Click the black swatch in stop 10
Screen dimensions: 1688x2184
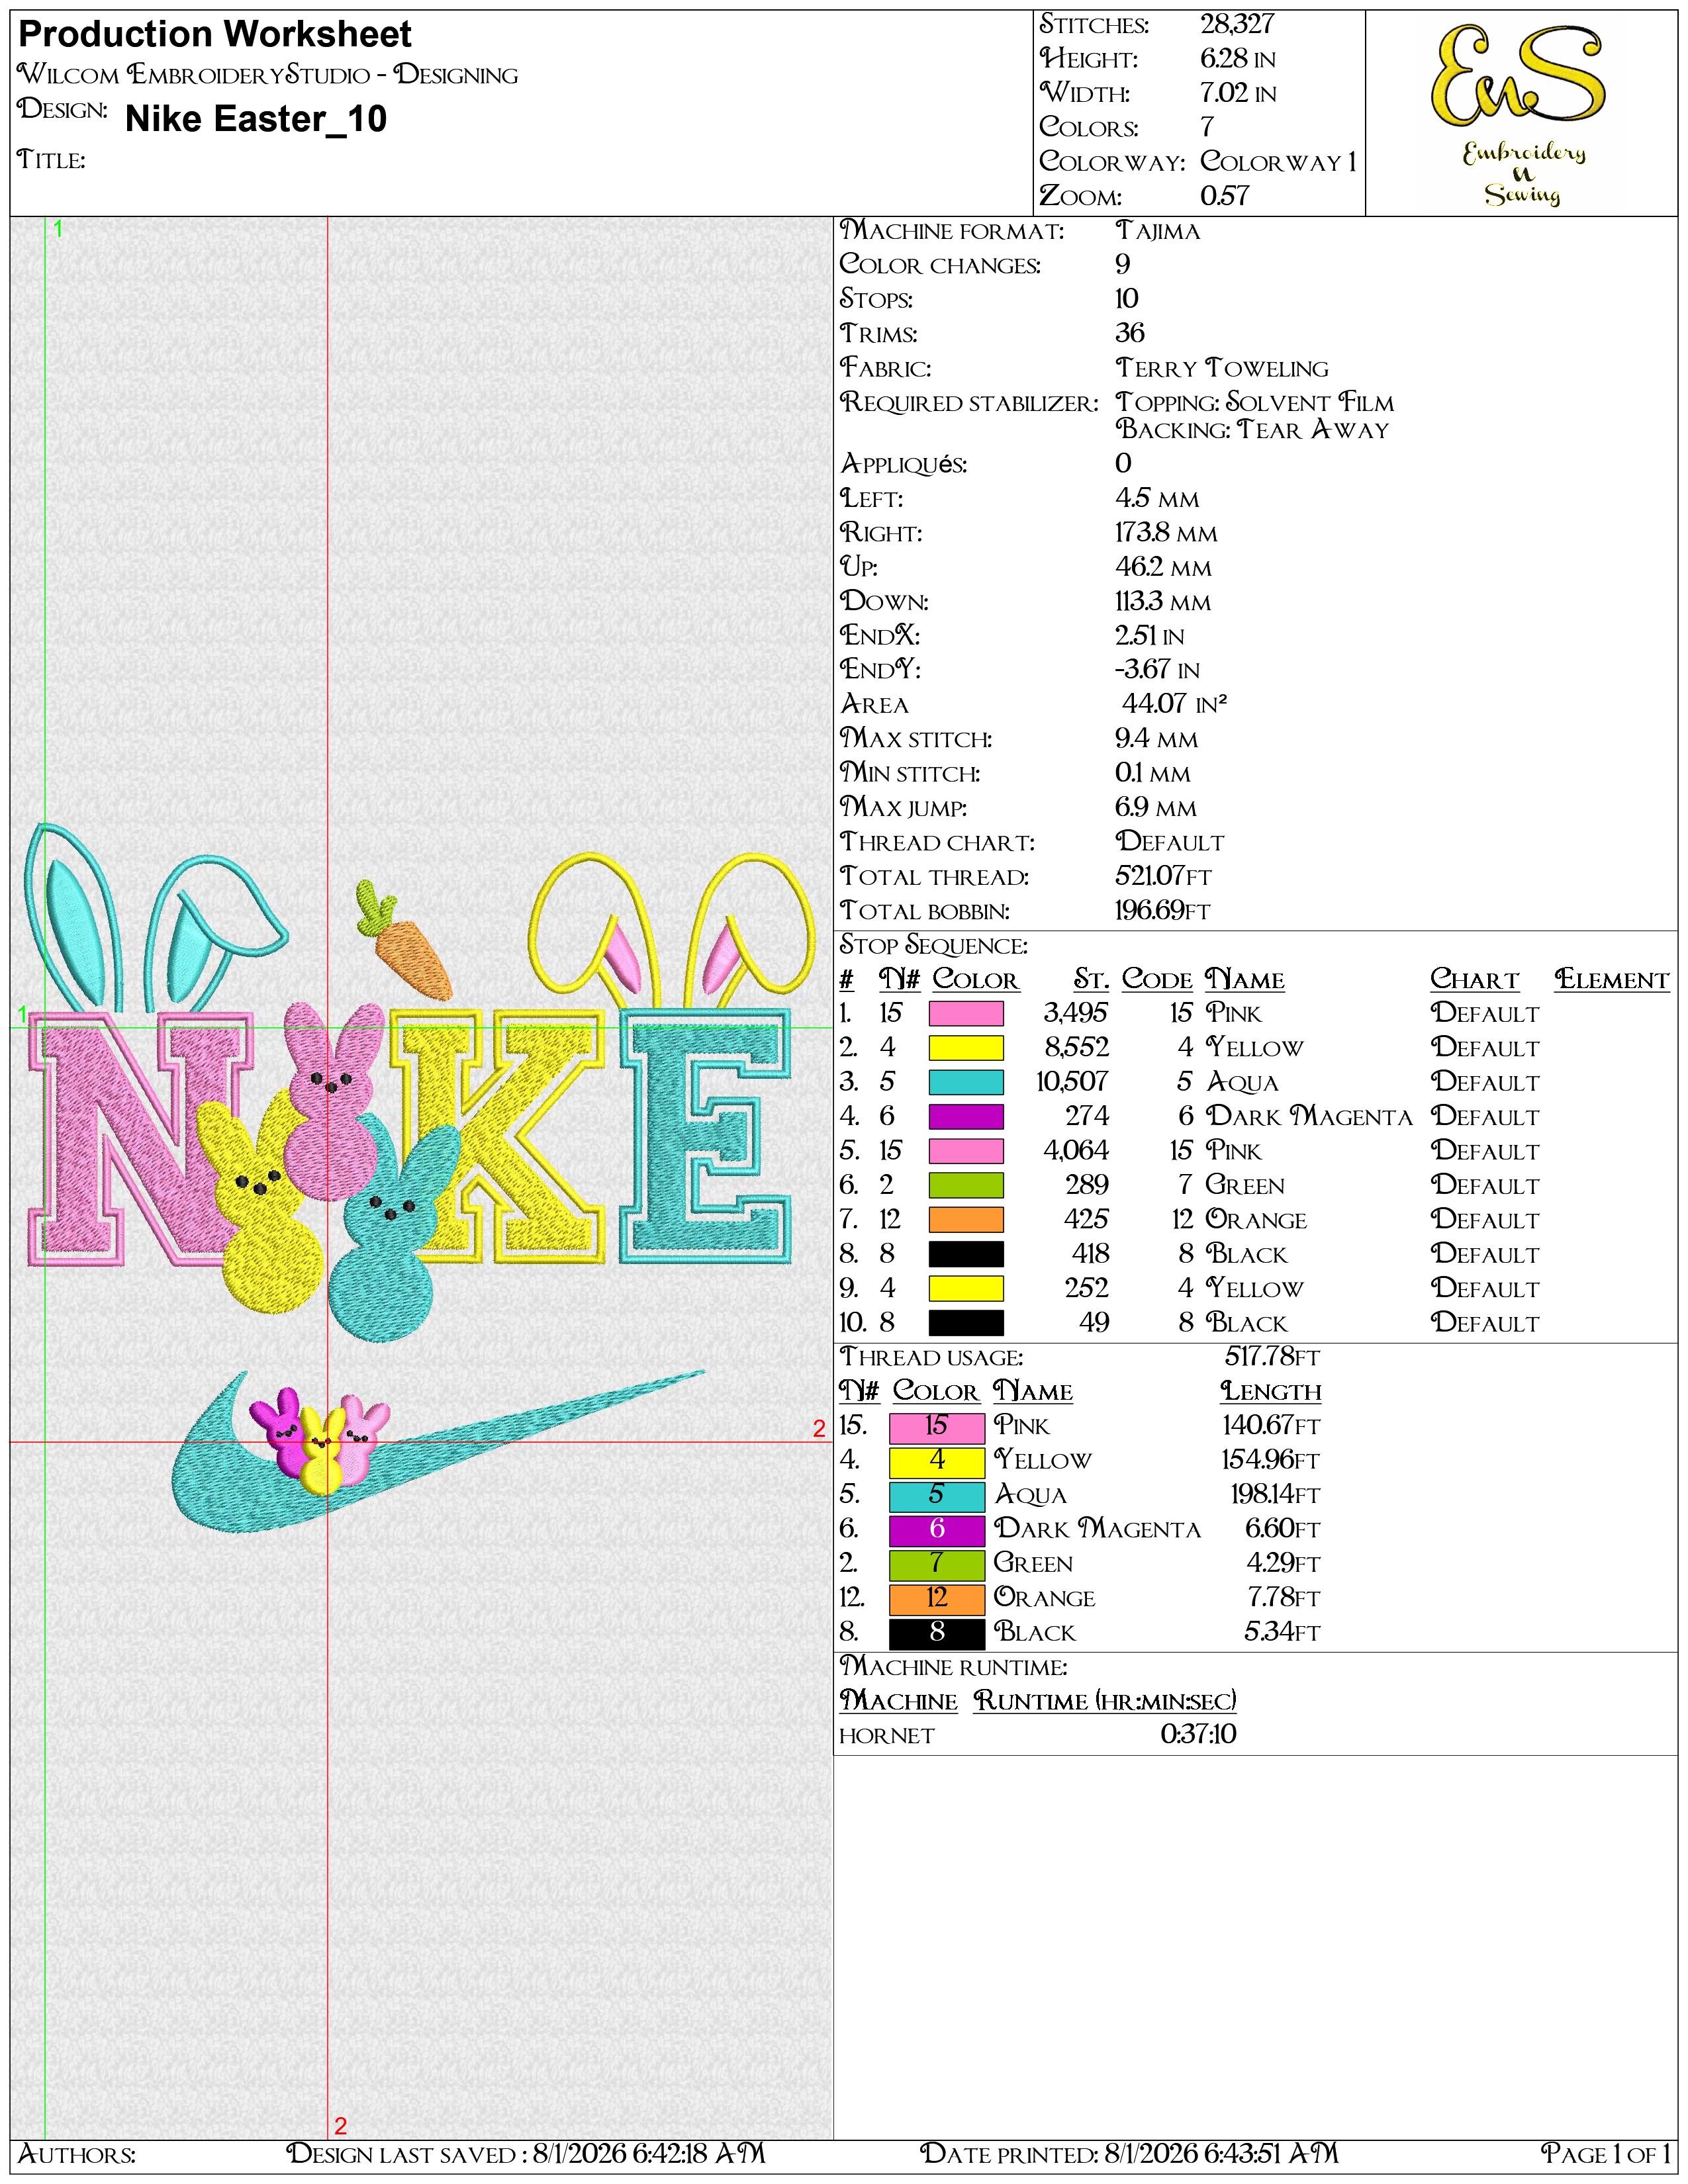pos(966,1322)
